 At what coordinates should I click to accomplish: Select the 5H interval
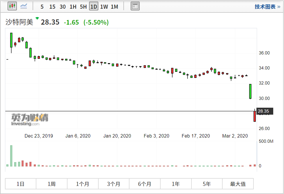point(83,7)
